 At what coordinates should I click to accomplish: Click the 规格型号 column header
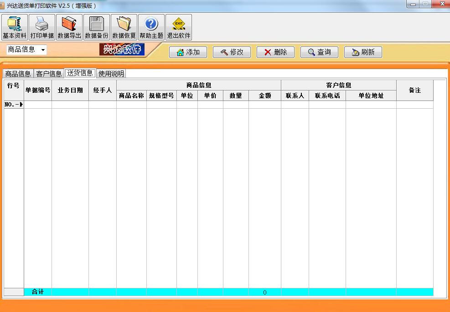161,96
